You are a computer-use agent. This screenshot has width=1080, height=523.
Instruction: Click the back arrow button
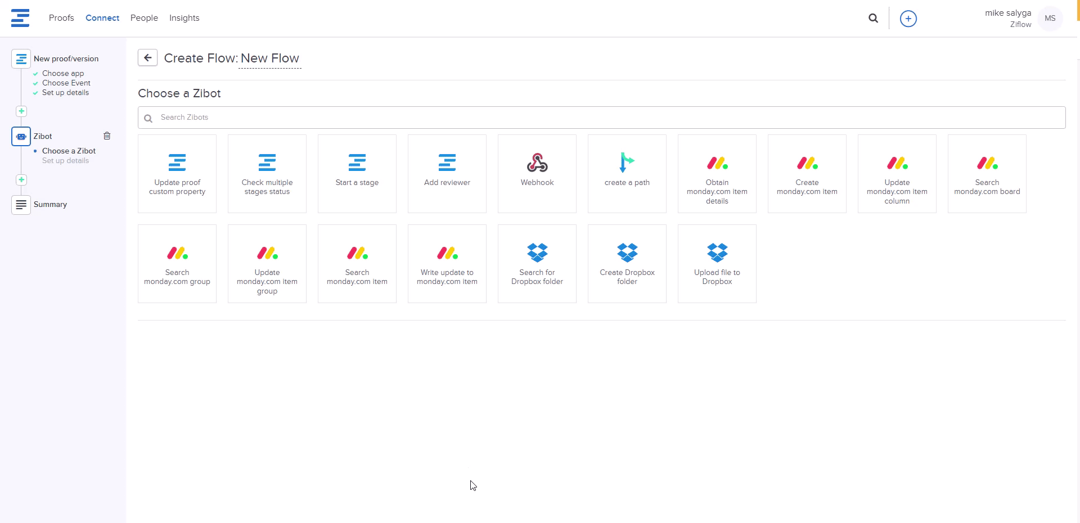pos(147,57)
